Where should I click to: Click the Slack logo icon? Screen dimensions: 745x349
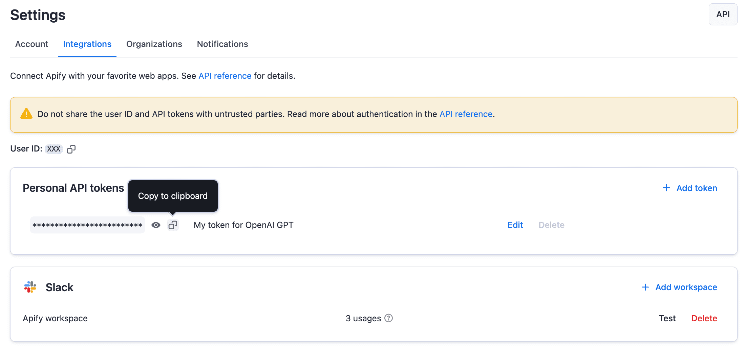tap(30, 287)
